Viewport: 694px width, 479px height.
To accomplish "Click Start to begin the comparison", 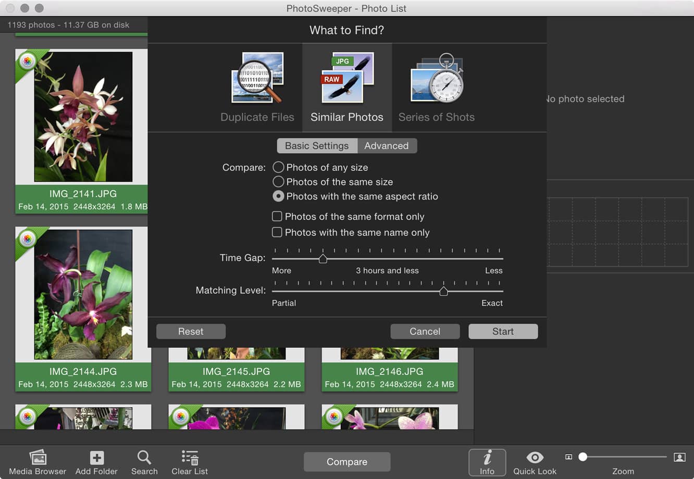I will click(502, 331).
